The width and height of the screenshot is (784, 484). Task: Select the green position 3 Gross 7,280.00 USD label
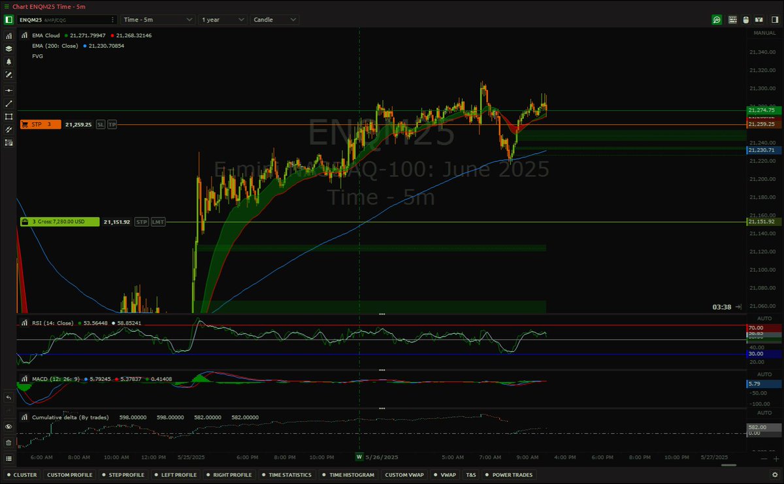[x=59, y=222]
